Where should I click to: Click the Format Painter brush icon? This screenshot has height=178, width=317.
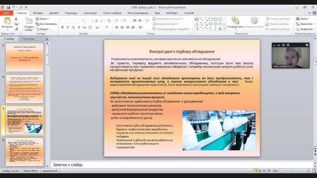[x=16, y=29]
